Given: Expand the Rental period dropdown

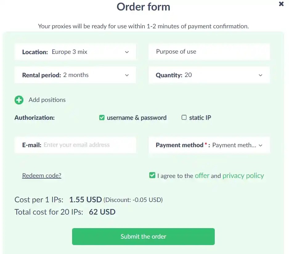Looking at the screenshot, I should 75,75.
